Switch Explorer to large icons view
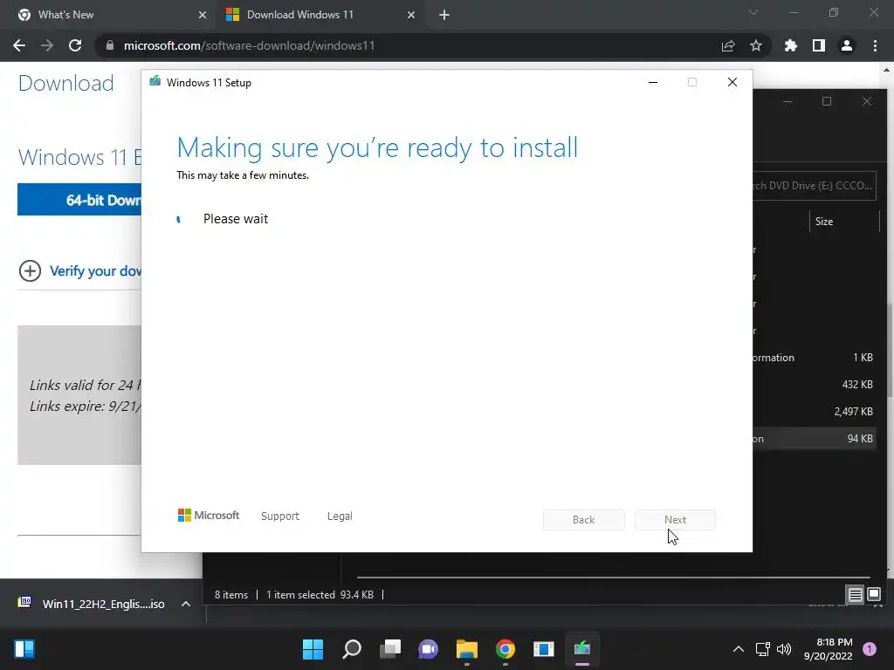 (x=874, y=595)
